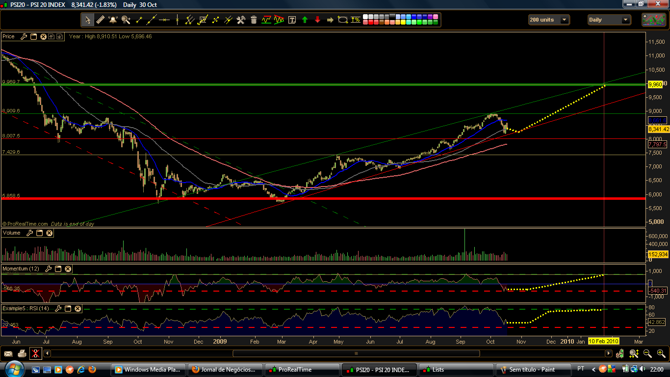Switch to Sem título - Paint taskbar window
The height and width of the screenshot is (377, 670).
pos(533,370)
